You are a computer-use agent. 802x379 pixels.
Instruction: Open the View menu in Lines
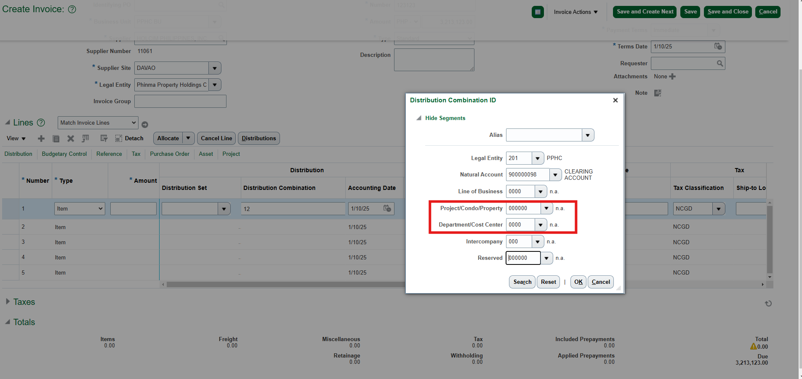coord(16,139)
